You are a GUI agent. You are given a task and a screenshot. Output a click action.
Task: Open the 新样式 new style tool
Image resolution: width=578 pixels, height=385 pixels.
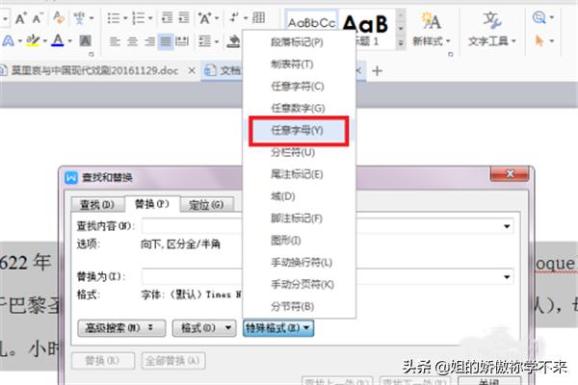point(431,29)
